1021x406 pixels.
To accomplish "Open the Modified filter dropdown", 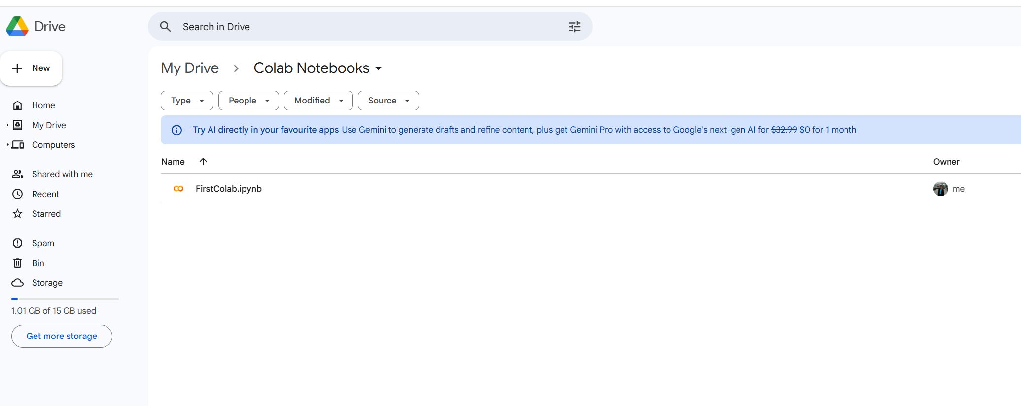I will coord(318,101).
